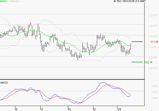Viewport: 159px width, 111px height.
Task: Click the MACD panel title
Action: pos(4,83)
